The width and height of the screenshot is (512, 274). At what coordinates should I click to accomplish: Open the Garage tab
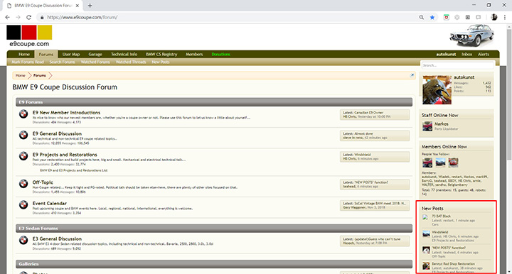[x=95, y=54]
